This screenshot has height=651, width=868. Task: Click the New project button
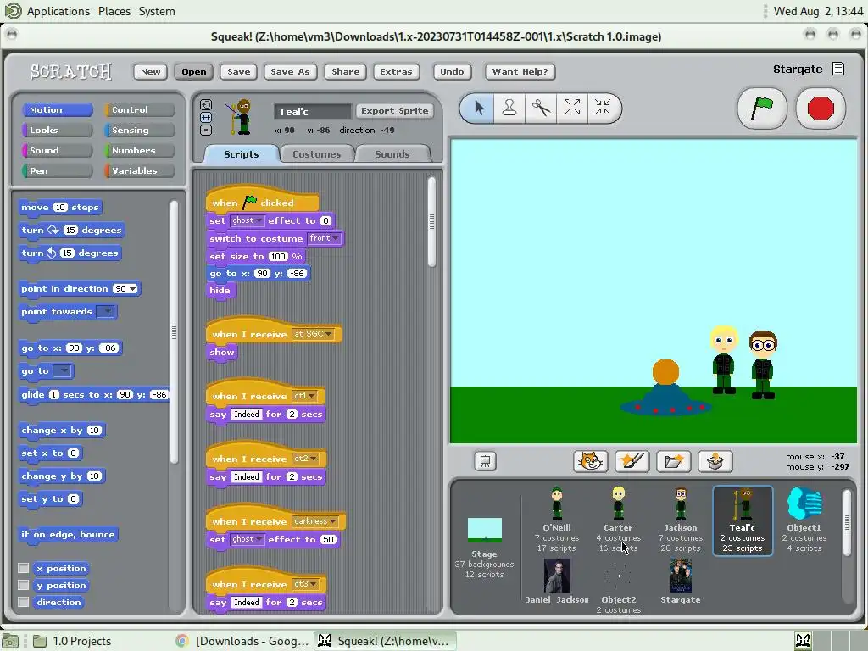pyautogui.click(x=151, y=71)
